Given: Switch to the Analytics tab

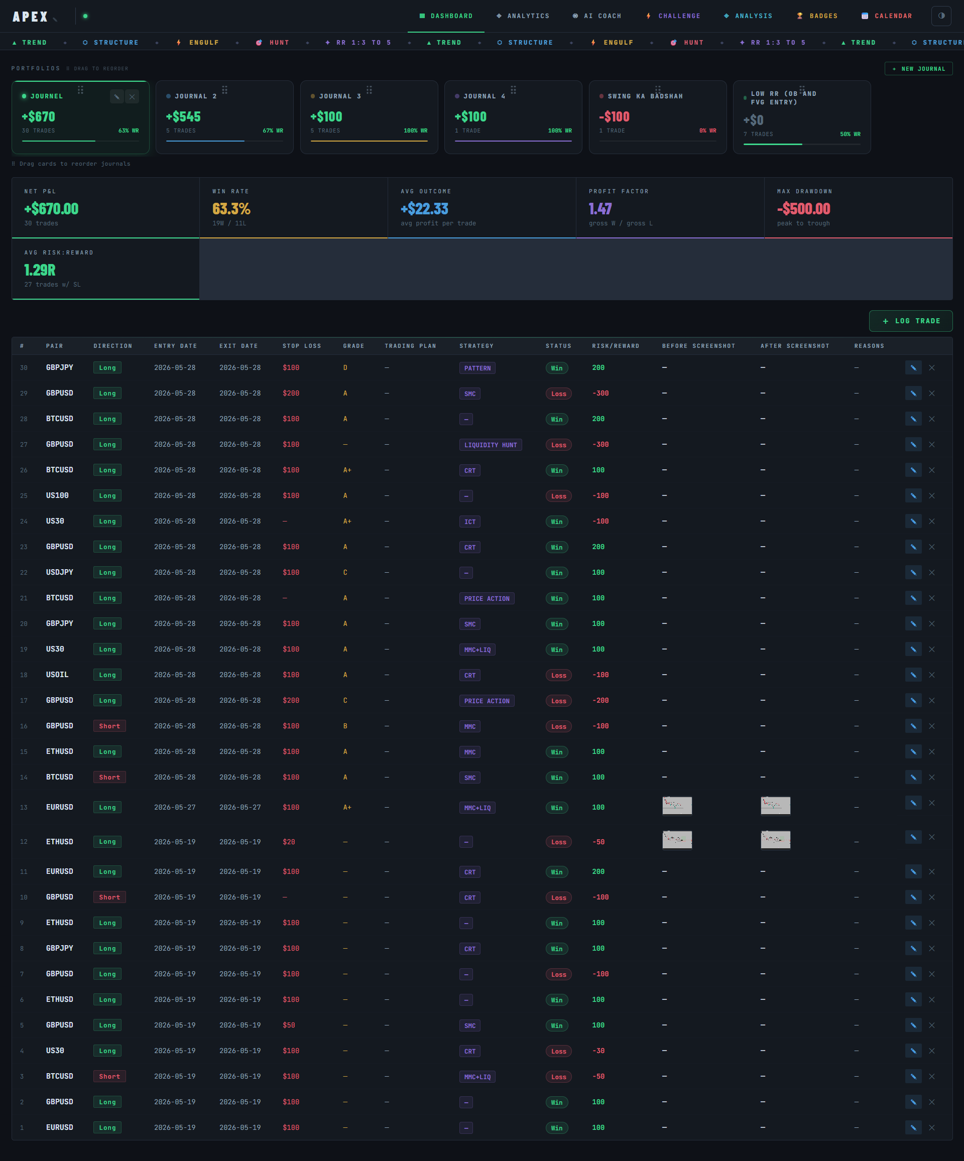Looking at the screenshot, I should [x=523, y=16].
